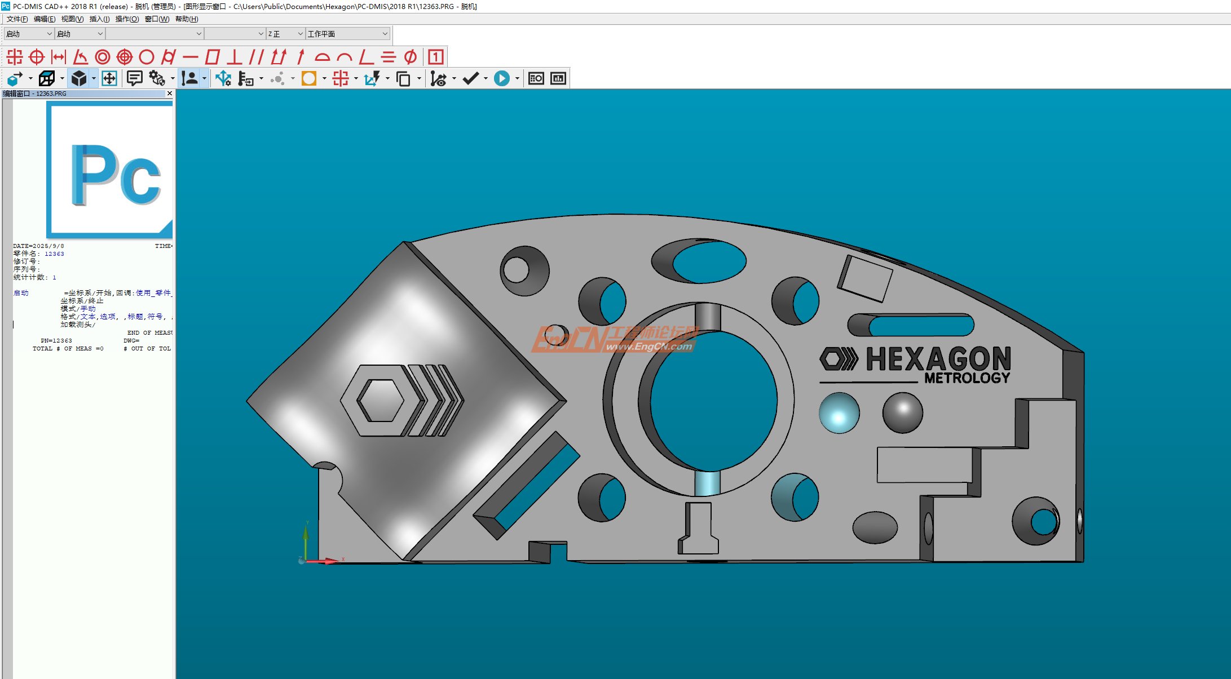Select the Distance dimension icon
Viewport: 1231px width, 679px height.
pyautogui.click(x=59, y=57)
